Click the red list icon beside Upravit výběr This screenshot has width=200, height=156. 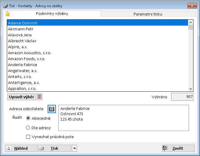(40, 97)
